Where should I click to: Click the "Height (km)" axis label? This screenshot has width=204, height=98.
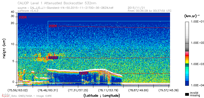(x=4, y=48)
